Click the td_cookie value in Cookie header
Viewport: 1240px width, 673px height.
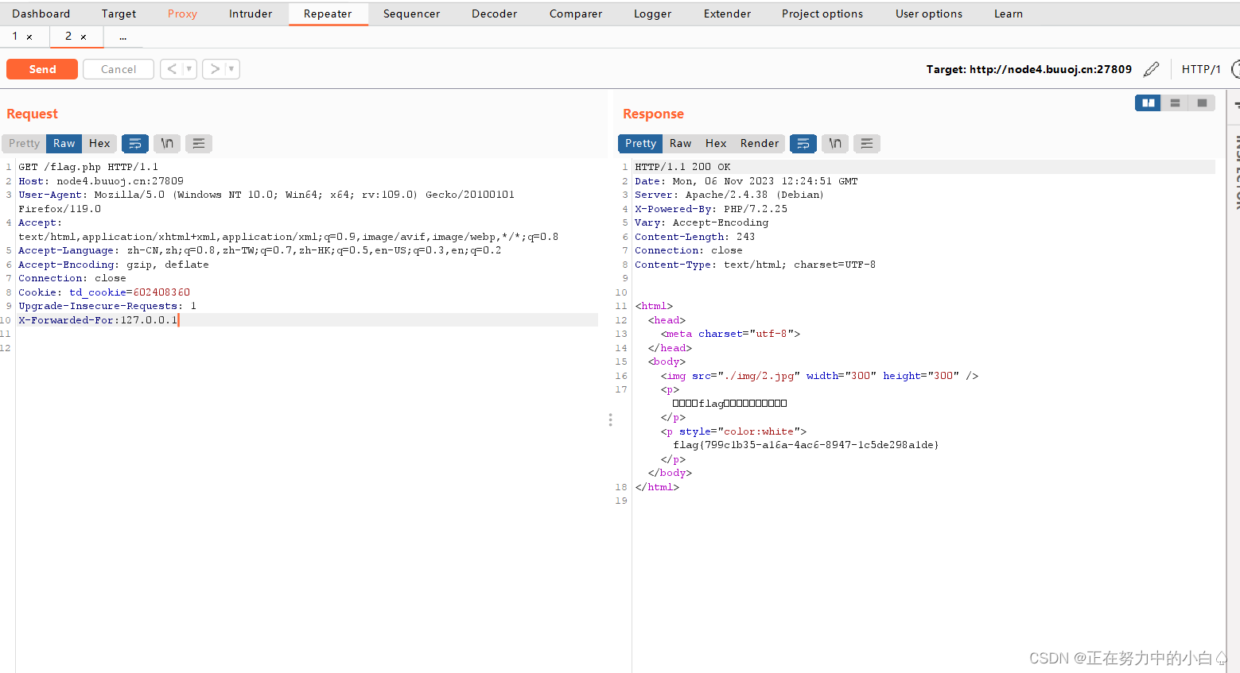[x=161, y=292]
